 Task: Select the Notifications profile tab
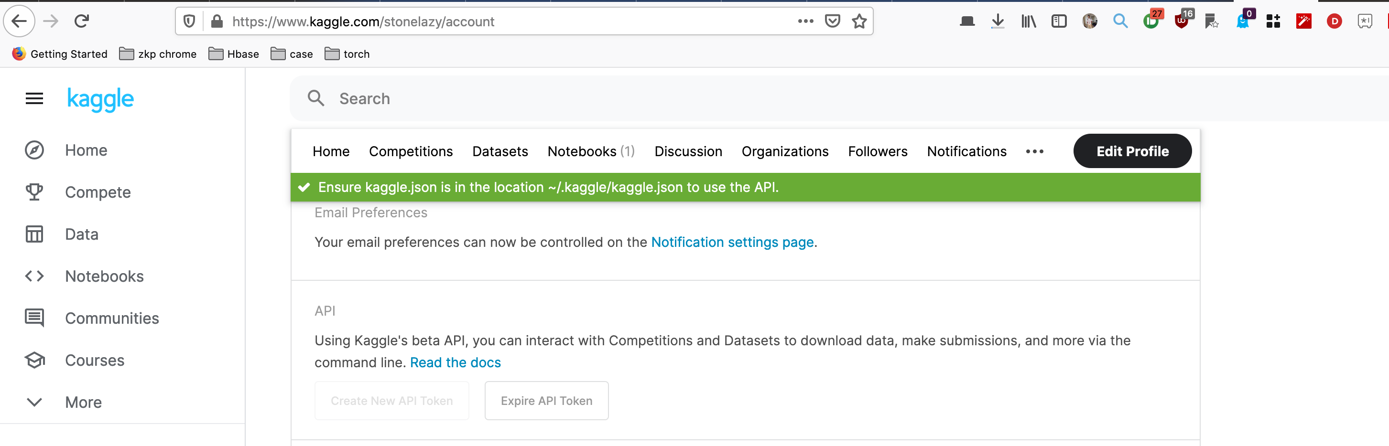point(966,152)
